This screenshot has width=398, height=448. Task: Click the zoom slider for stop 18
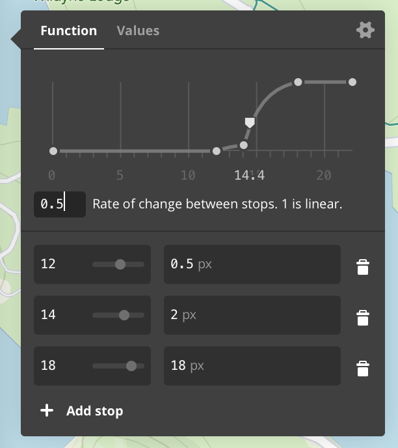pos(131,366)
